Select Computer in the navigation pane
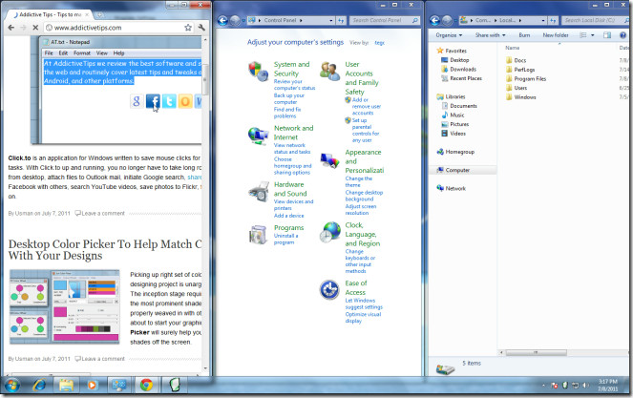Image resolution: width=633 pixels, height=398 pixels. 457,170
